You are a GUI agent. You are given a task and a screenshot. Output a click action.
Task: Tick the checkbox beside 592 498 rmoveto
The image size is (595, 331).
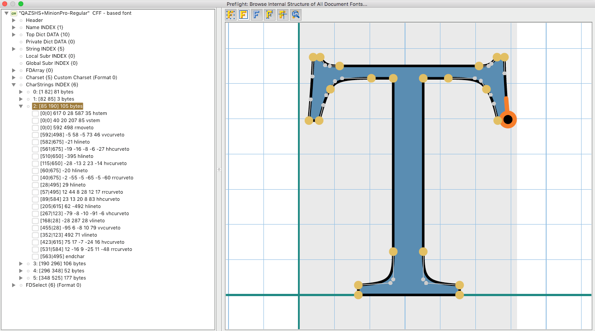pyautogui.click(x=35, y=127)
